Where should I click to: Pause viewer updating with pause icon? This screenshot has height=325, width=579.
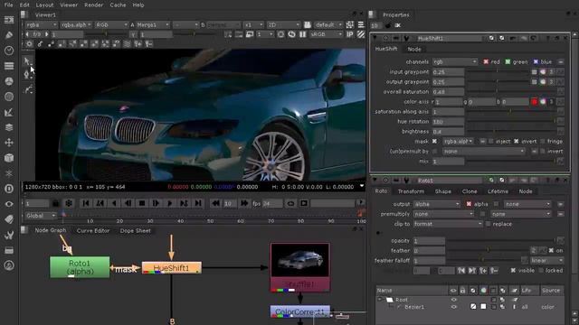303,34
